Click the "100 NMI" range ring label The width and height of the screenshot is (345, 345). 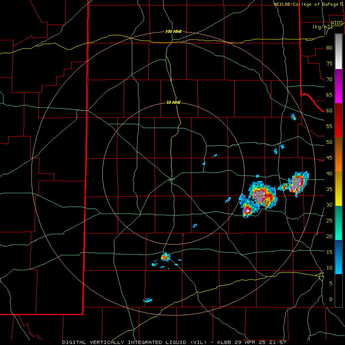[173, 31]
